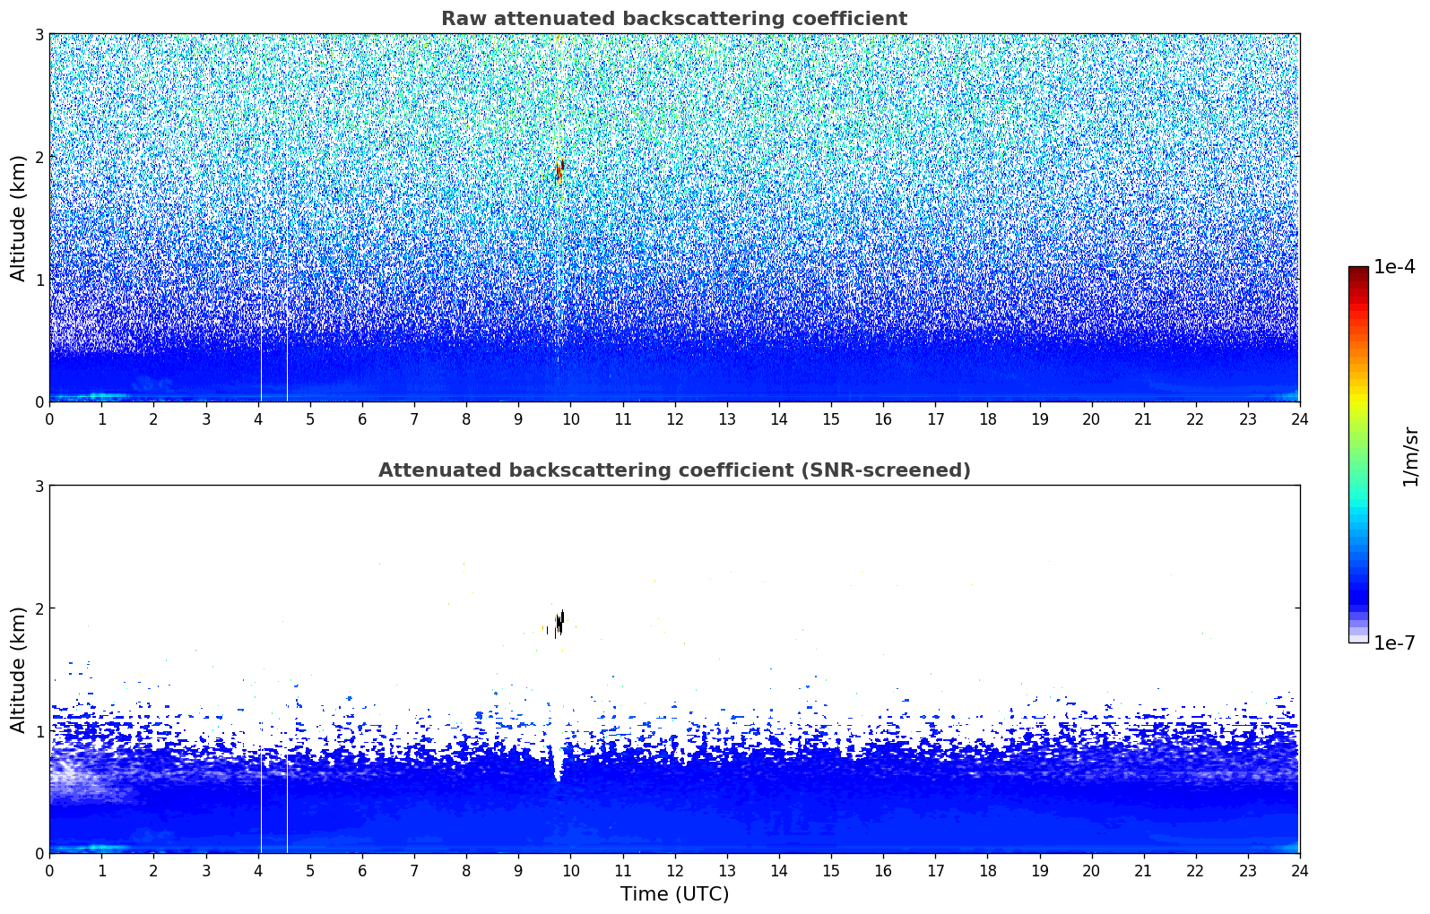Click the '18' time tick on top plot
This screenshot has width=1430, height=914.
[x=987, y=418]
